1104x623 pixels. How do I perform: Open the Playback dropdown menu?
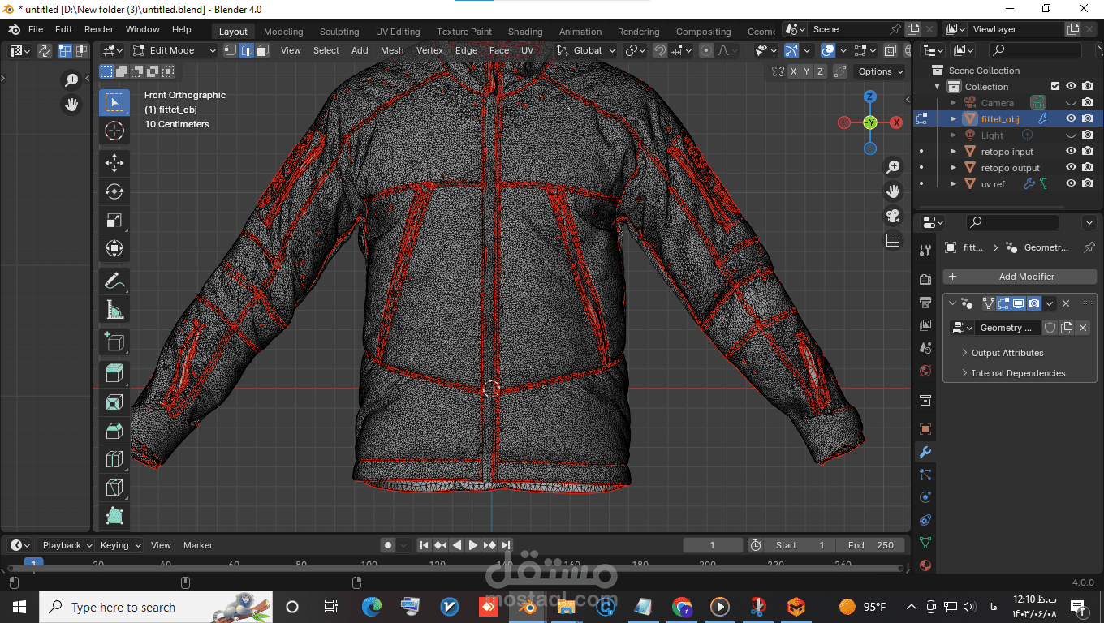point(66,545)
